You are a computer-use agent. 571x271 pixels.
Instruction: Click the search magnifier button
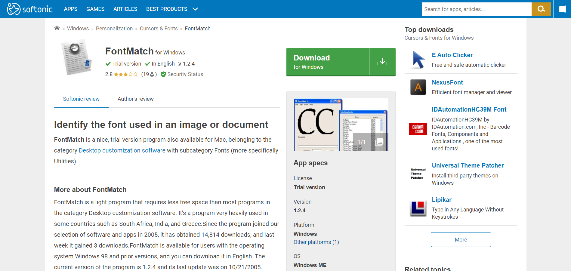(541, 9)
